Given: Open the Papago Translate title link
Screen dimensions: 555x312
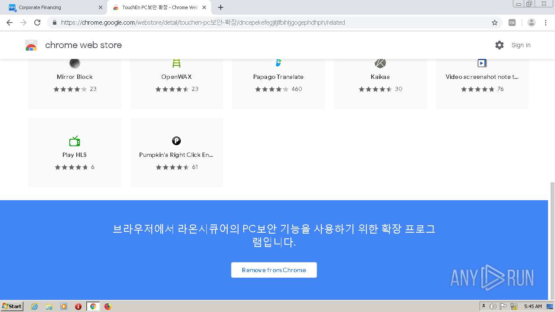Looking at the screenshot, I should tap(278, 77).
